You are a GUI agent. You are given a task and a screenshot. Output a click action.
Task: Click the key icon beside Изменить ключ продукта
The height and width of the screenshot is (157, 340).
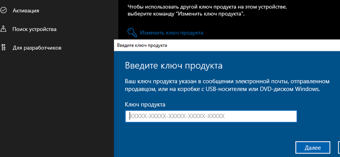pyautogui.click(x=132, y=33)
